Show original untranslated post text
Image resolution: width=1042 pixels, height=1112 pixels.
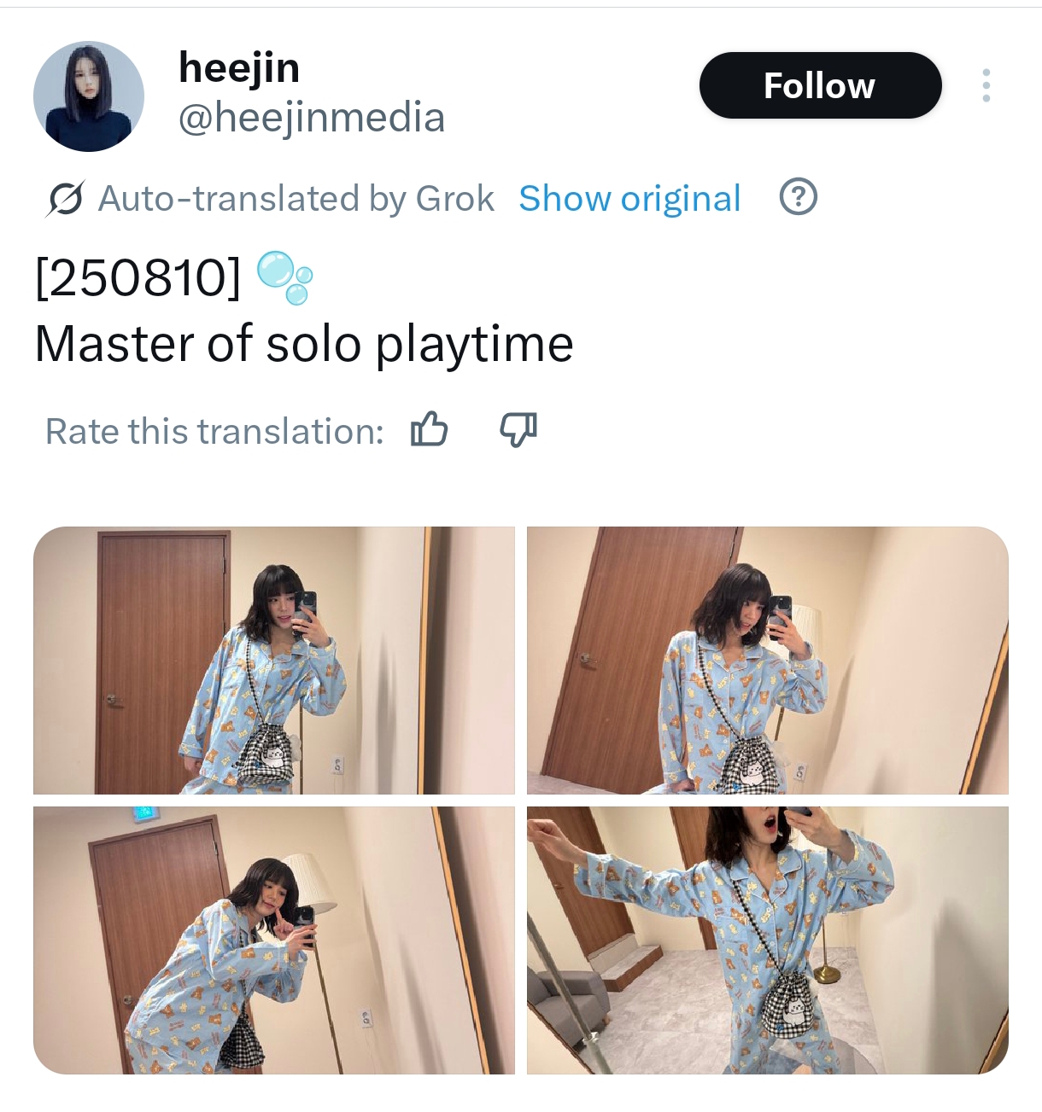629,198
